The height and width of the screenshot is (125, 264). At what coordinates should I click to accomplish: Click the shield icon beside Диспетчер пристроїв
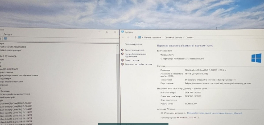coord(122,50)
